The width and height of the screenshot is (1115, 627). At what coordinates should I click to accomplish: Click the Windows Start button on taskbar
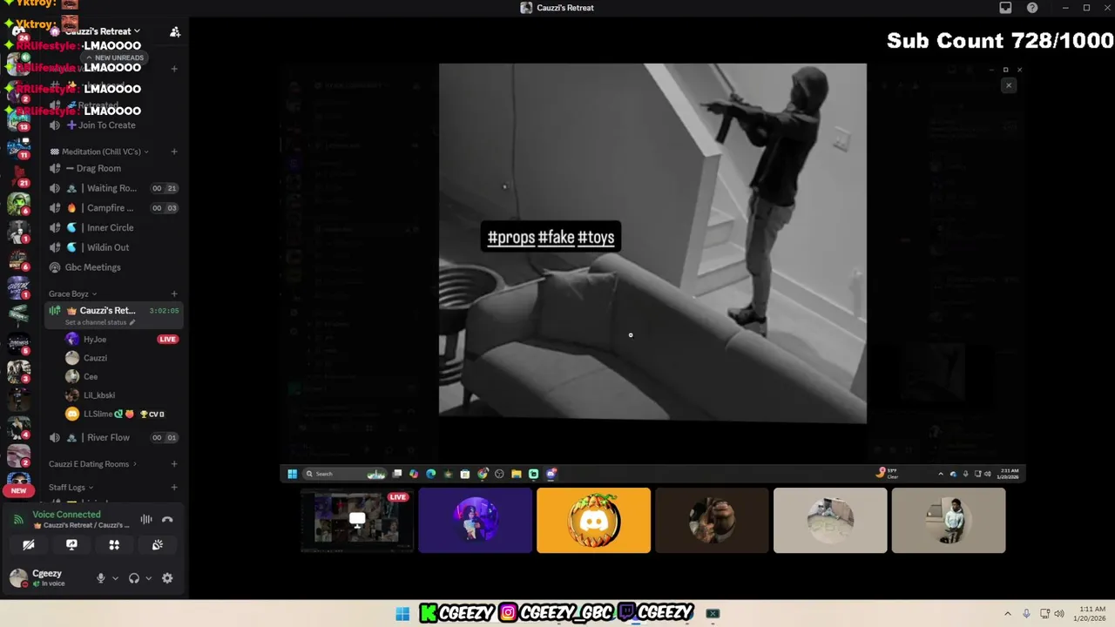point(402,614)
